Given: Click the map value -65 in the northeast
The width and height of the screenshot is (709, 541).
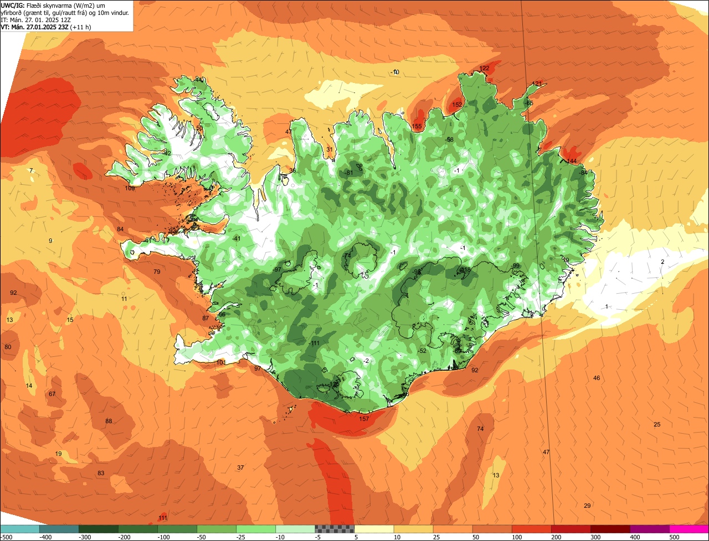Looking at the screenshot, I should coord(528,103).
